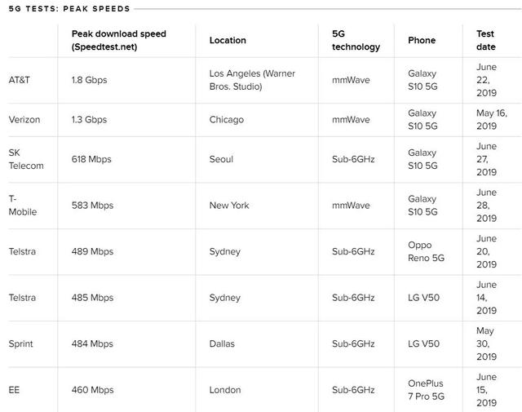Viewport: 522px width, 412px height.
Task: Select the Phone column header
Action: [x=422, y=41]
